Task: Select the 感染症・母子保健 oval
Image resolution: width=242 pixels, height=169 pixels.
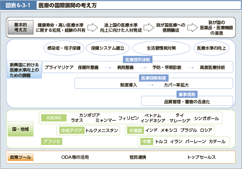Action: 64,48
